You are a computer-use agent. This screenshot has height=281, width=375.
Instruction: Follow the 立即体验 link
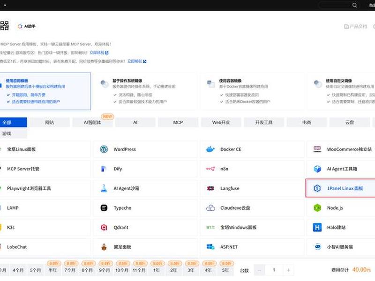coord(99,52)
